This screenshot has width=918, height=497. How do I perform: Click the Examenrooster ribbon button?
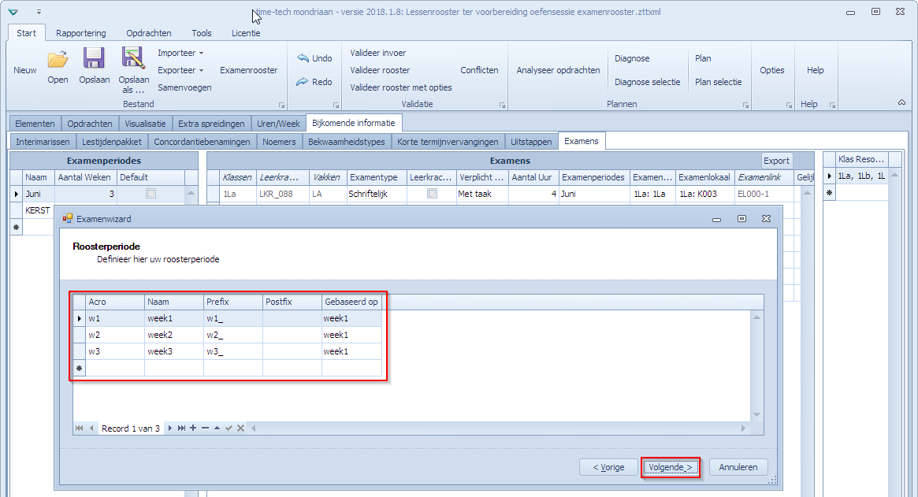click(x=249, y=70)
